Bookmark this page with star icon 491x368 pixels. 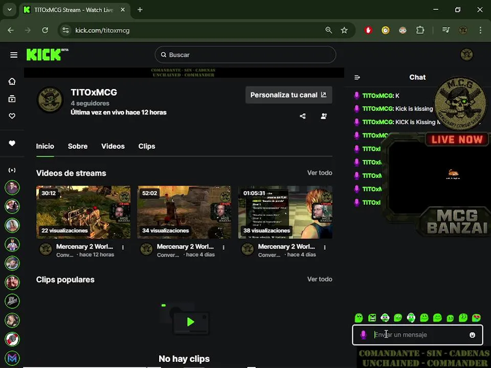point(344,30)
